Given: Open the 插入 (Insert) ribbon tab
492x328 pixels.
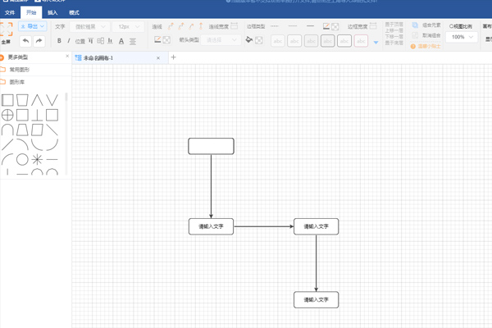Looking at the screenshot, I should coord(52,13).
